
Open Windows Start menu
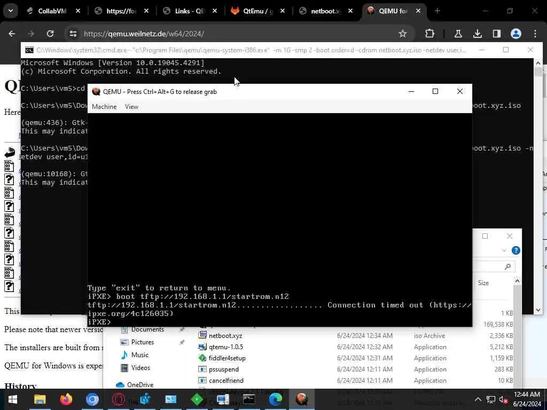click(x=13, y=399)
